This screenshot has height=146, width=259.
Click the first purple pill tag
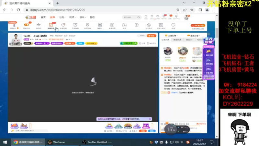coord(42,43)
